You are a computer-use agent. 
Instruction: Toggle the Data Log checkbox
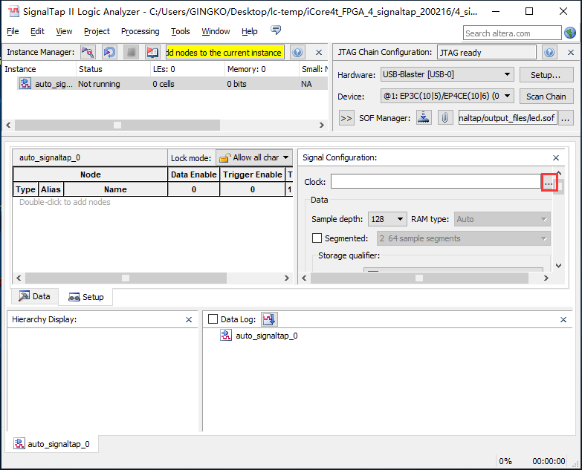click(x=213, y=319)
